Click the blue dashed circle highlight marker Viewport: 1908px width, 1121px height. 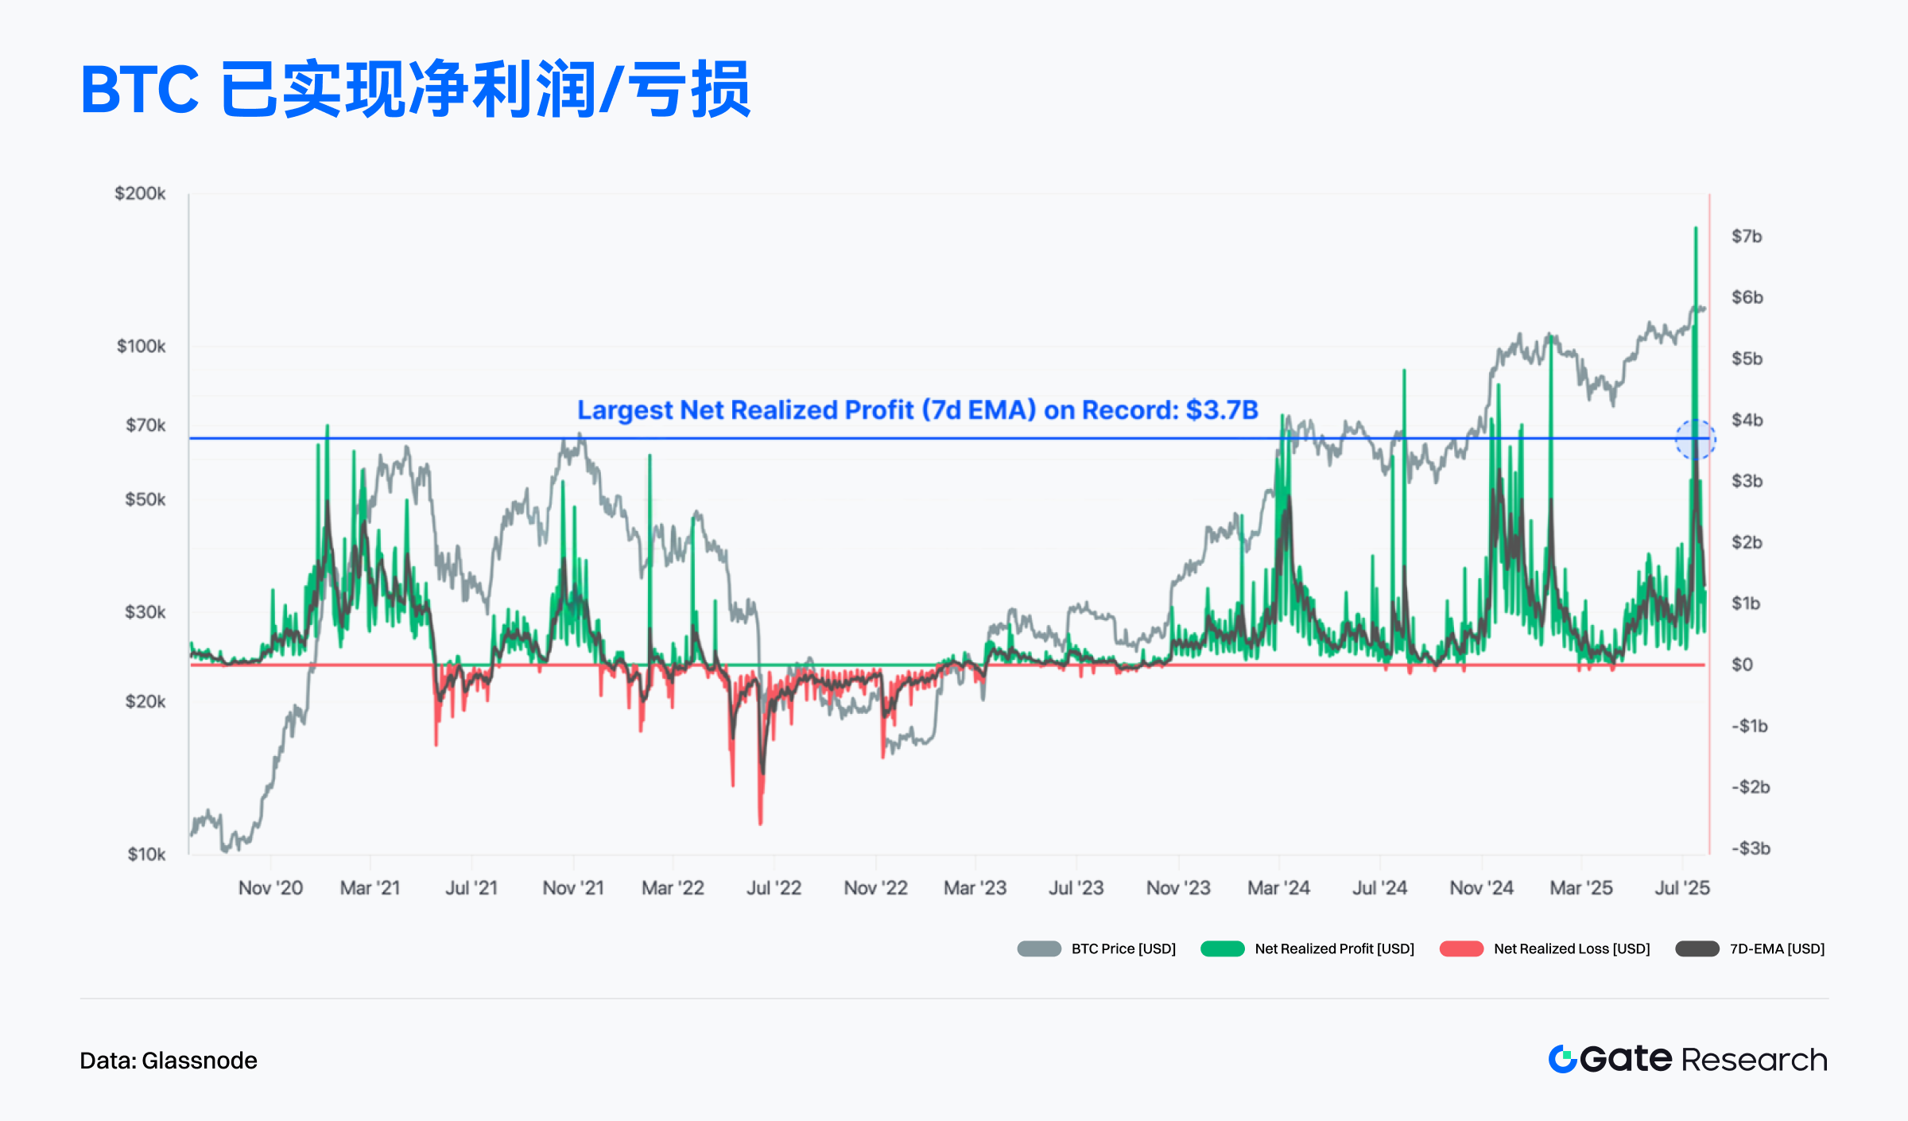click(1695, 439)
